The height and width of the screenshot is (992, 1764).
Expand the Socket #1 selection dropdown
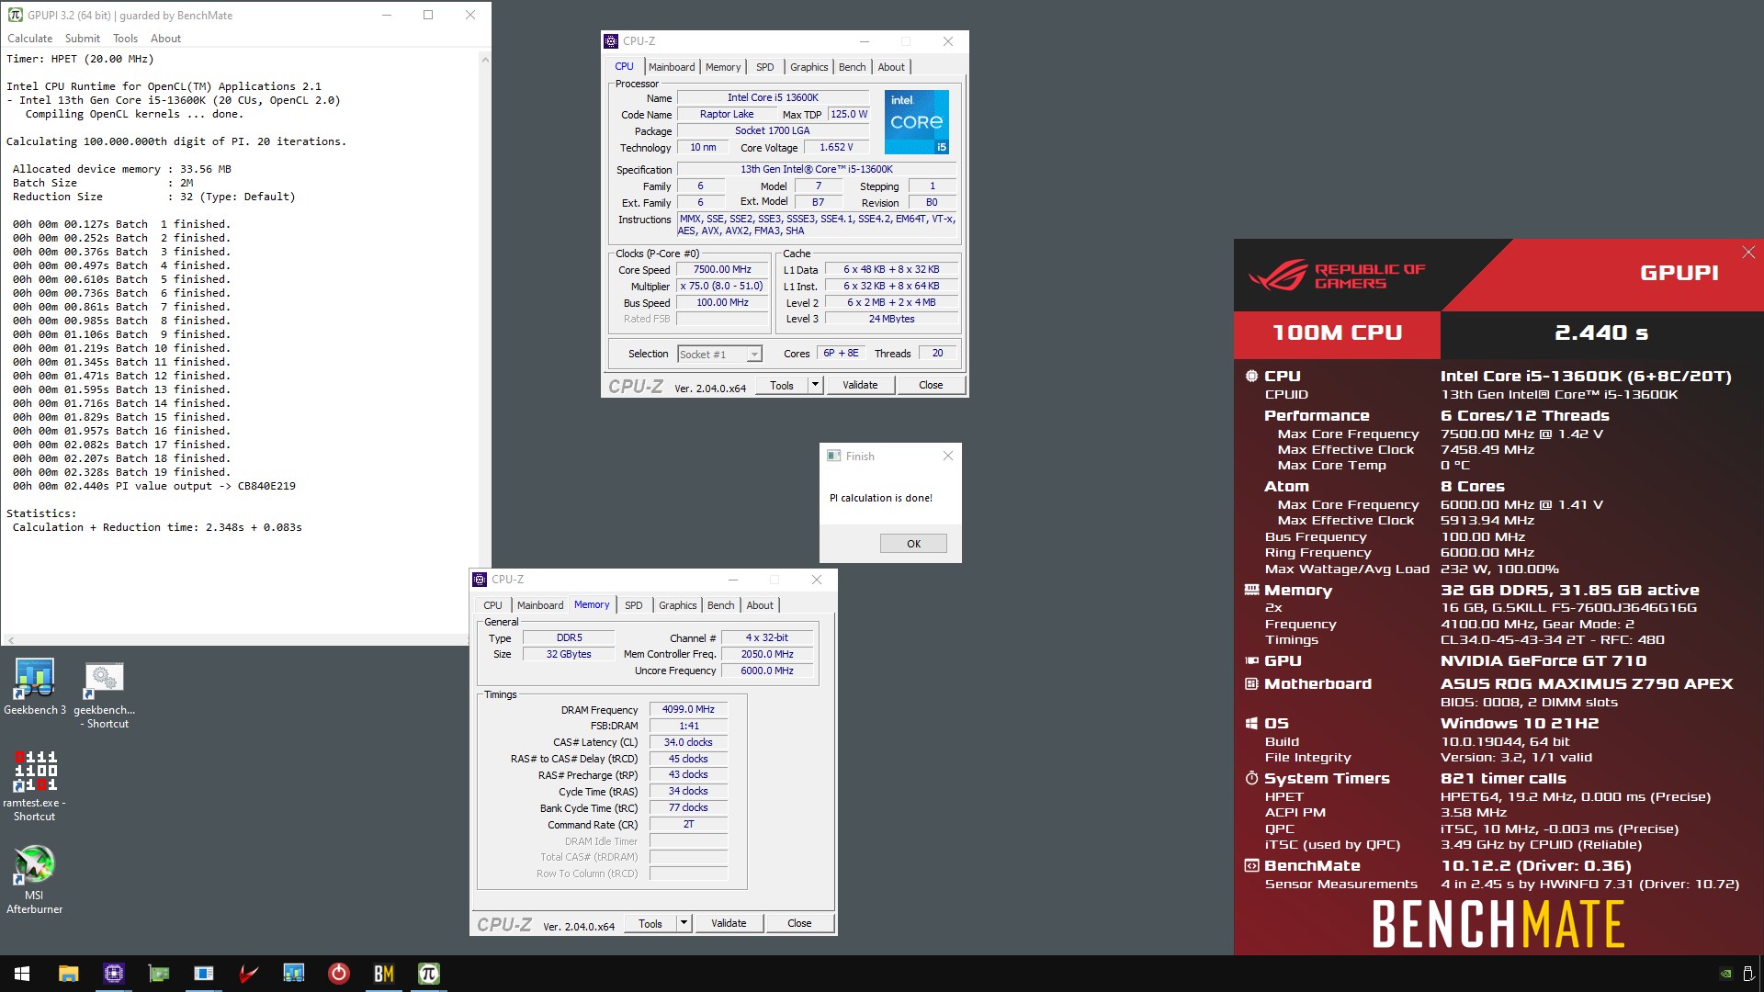tap(720, 355)
